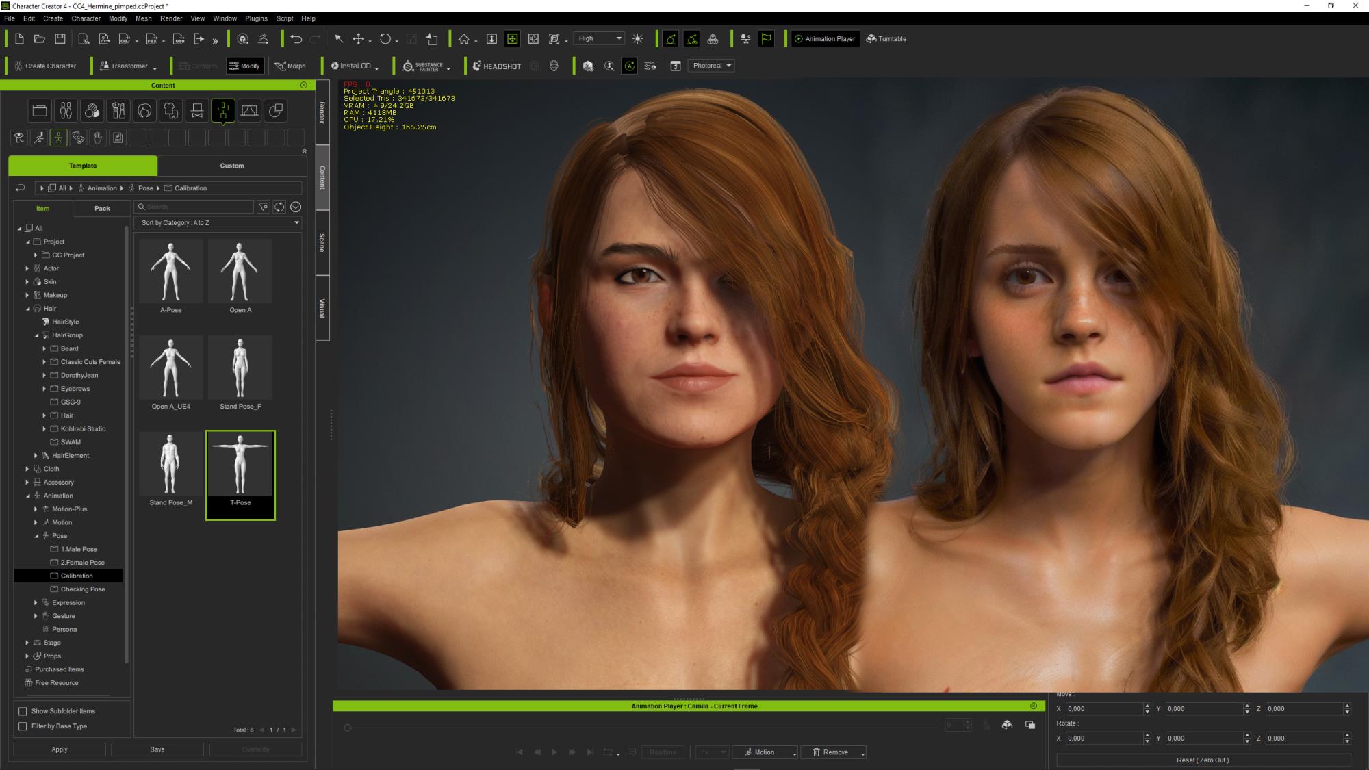Click Reset (Zero Out) button
This screenshot has width=1369, height=770.
pos(1203,760)
